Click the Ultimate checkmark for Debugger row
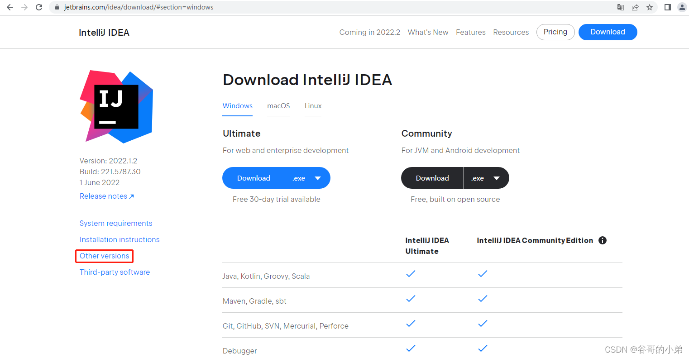 click(411, 348)
